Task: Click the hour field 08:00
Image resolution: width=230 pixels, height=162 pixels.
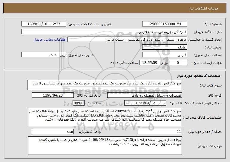Action: click(79, 103)
